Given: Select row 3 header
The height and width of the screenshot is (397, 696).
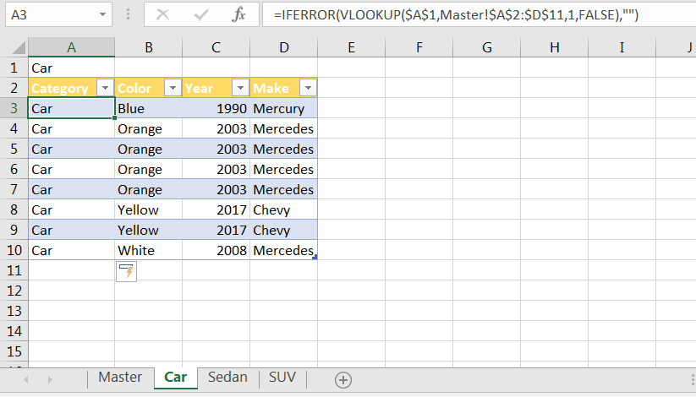Looking at the screenshot, I should point(14,108).
